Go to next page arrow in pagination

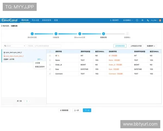click(30, 101)
